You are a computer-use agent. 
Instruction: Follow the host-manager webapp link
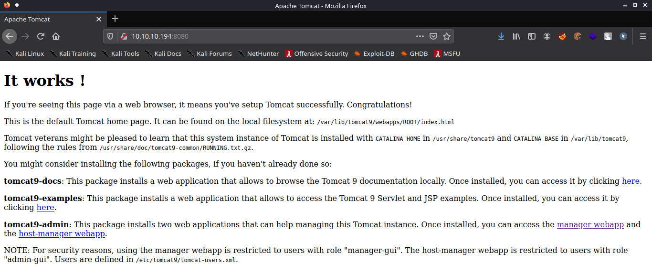(62, 234)
